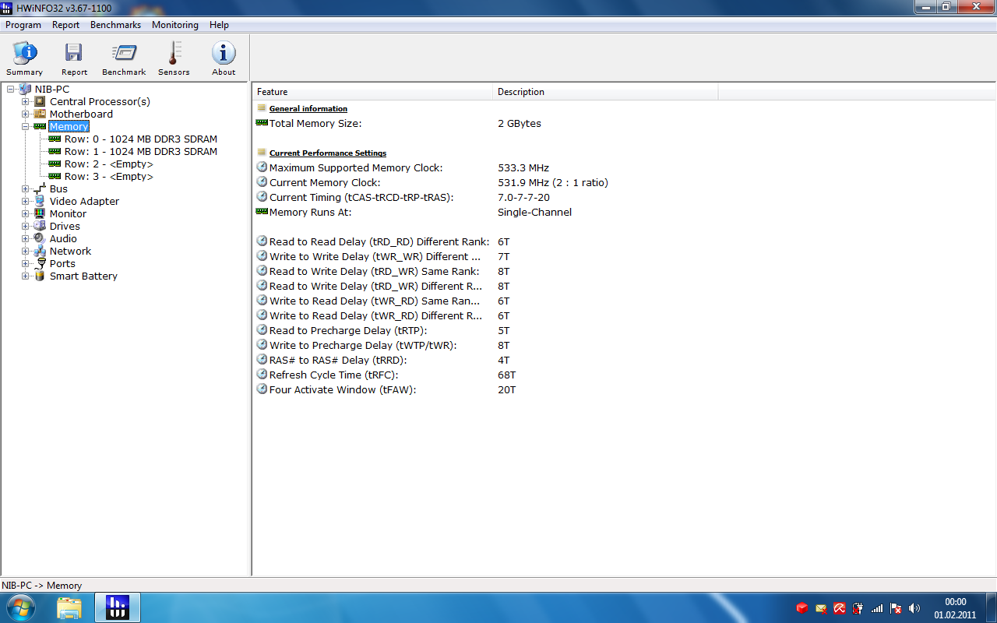This screenshot has height=623, width=997.
Task: Open Windows Explorer from taskbar
Action: coord(69,607)
